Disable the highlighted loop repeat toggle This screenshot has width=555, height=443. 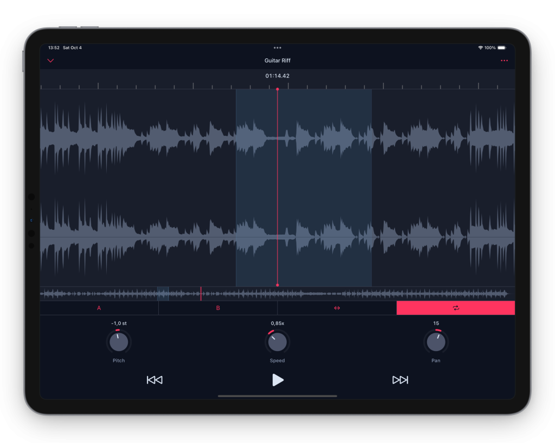(x=455, y=308)
